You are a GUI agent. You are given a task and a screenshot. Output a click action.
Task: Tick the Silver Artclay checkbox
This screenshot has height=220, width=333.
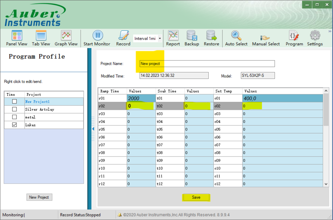point(14,109)
